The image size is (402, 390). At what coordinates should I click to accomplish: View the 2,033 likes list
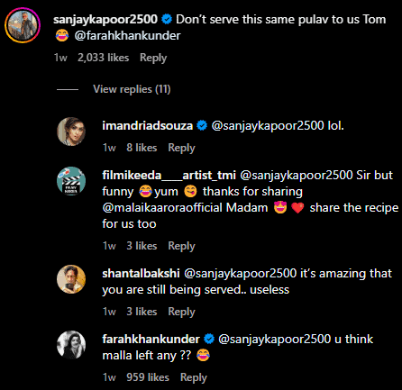(x=104, y=58)
